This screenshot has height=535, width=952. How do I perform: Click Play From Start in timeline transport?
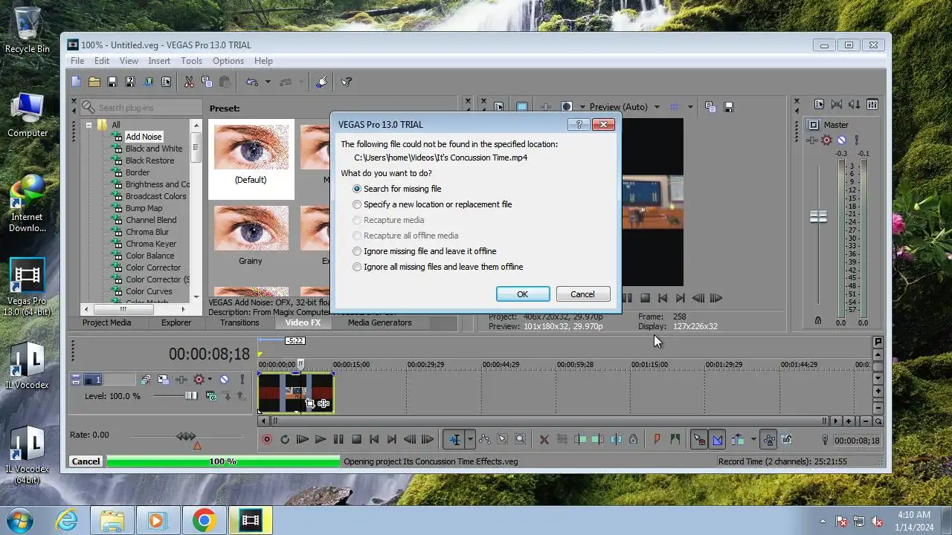pyautogui.click(x=302, y=439)
